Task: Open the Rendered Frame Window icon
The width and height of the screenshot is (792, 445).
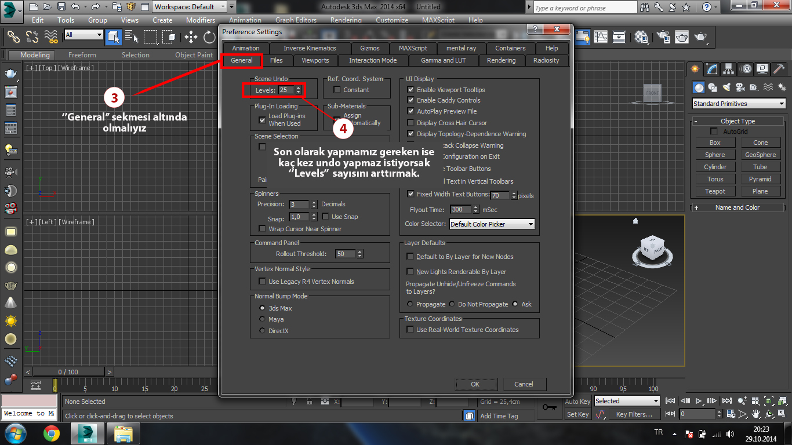Action: 682,37
